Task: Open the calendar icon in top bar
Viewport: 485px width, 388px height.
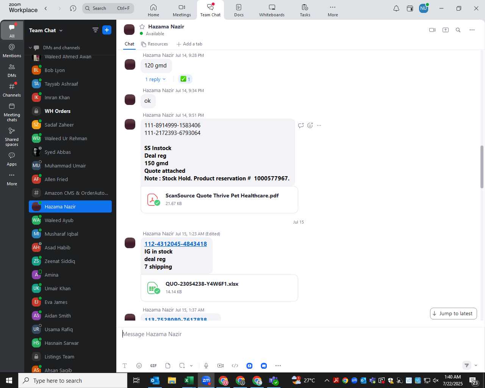Action: tap(410, 8)
